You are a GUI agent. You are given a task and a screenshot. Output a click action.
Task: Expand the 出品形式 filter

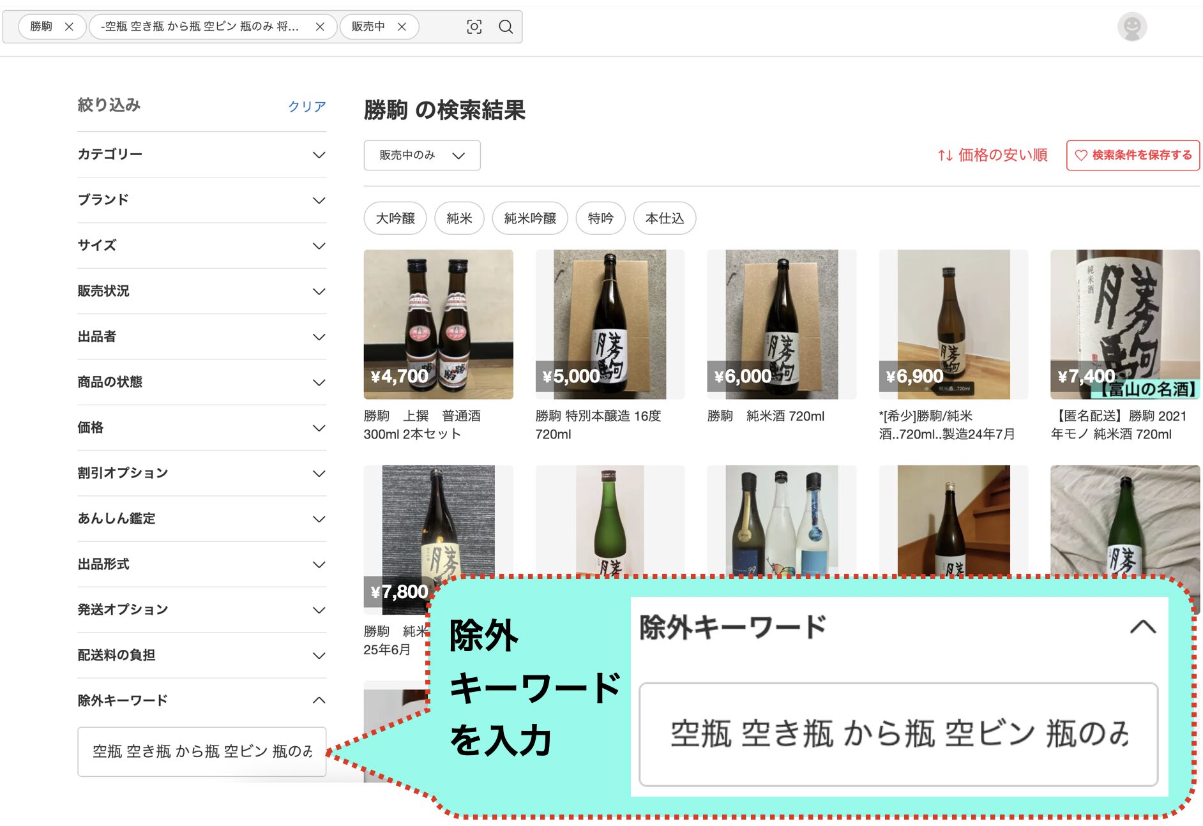point(202,564)
